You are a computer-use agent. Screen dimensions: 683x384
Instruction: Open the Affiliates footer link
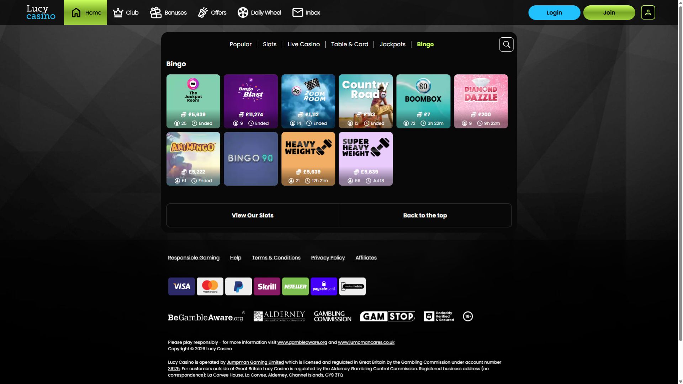(366, 258)
